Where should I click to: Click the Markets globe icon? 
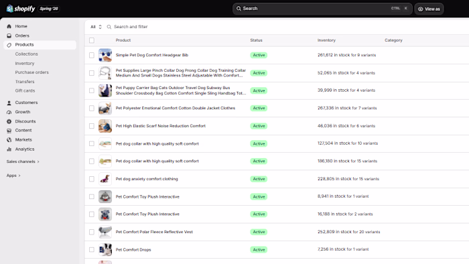point(9,140)
